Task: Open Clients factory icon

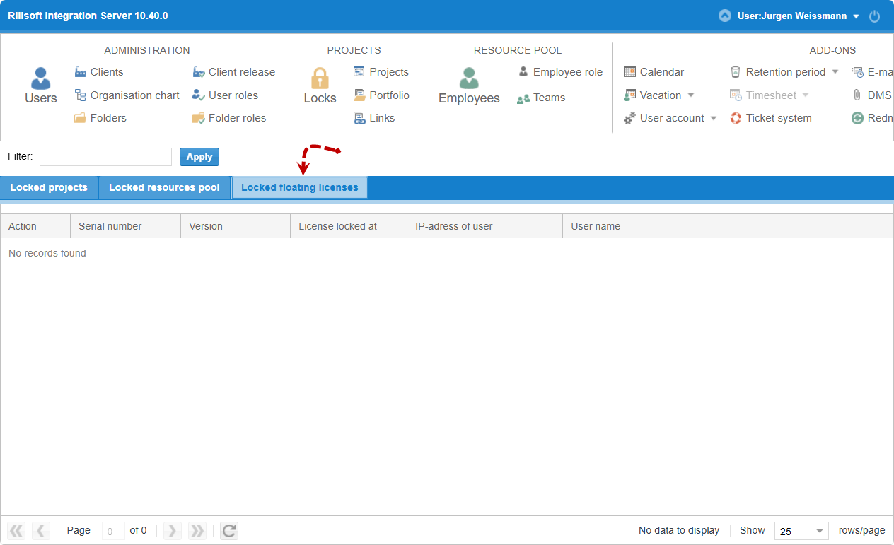Action: click(x=80, y=72)
